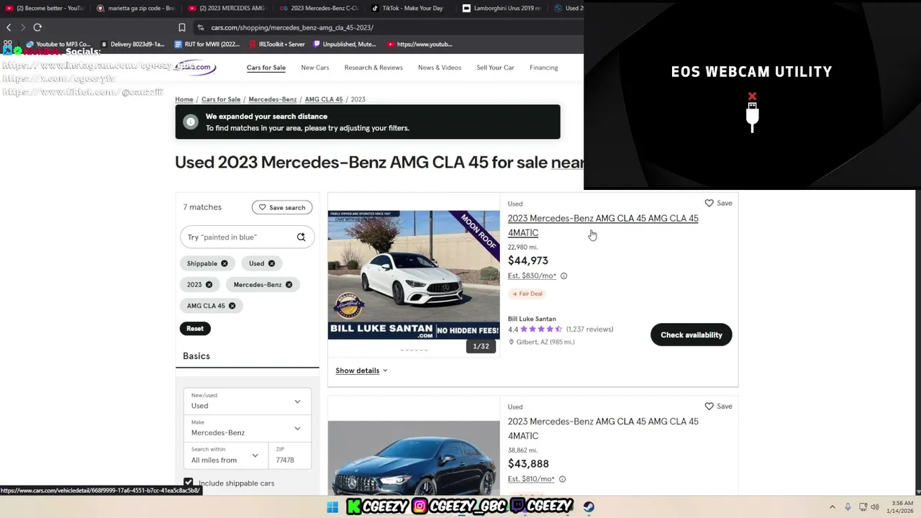The image size is (921, 518).
Task: Reload the cars.com page
Action: click(37, 27)
